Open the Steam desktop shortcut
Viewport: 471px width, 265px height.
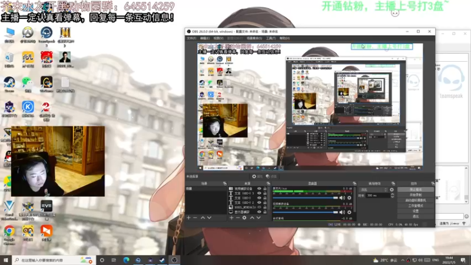click(x=9, y=84)
